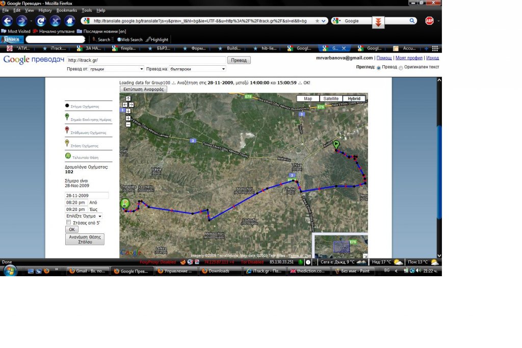
Task: Open the Помощ help link
Action: point(384,58)
